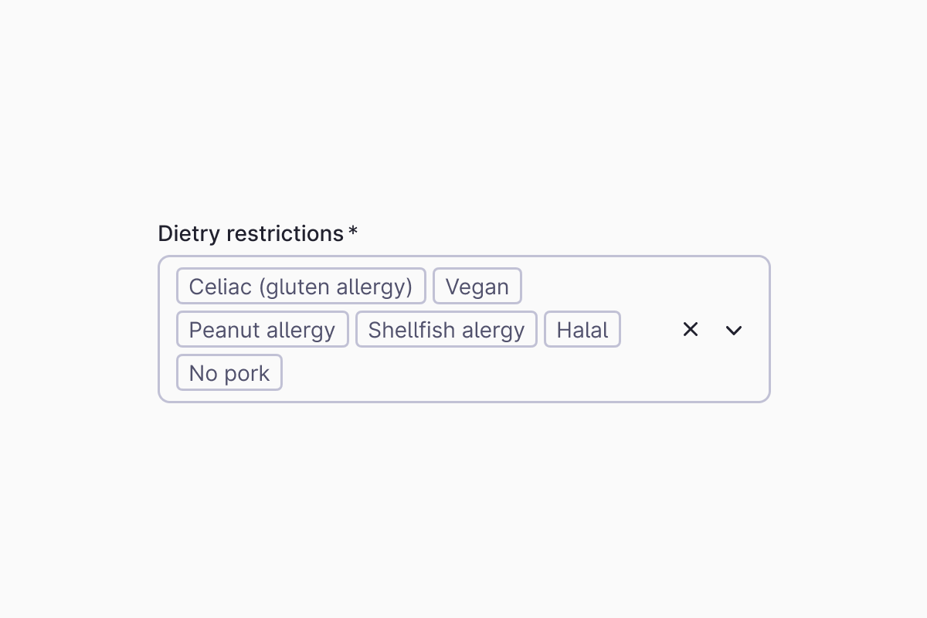Click the required asterisk beside the label
Screen dimensions: 927x618
pos(353,232)
